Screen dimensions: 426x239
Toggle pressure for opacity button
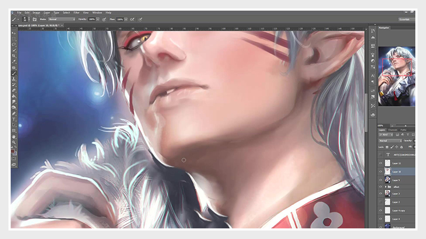[104, 19]
